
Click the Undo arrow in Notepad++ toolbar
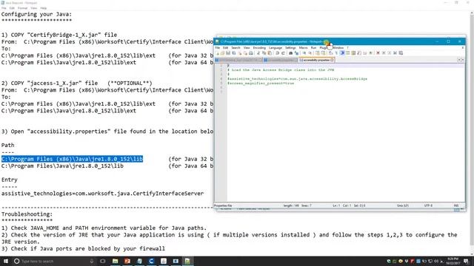click(277, 53)
